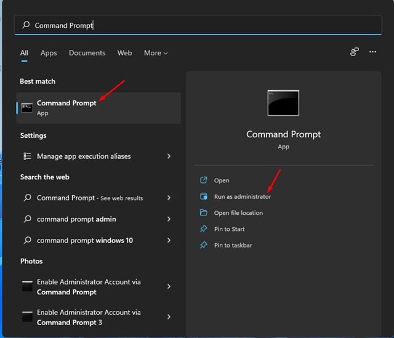Click the feedback/account icon beside ellipsis
Viewport: 394px width, 338px height.
(x=355, y=52)
